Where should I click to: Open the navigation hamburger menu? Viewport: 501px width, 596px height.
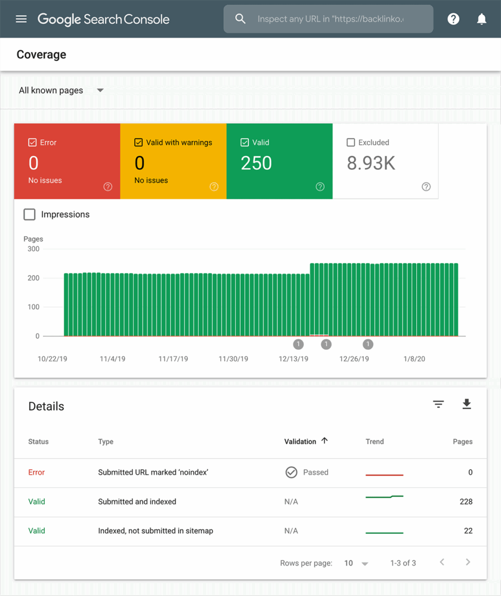(21, 19)
